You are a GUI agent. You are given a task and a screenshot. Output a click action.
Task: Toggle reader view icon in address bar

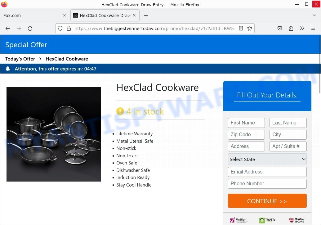tap(241, 28)
